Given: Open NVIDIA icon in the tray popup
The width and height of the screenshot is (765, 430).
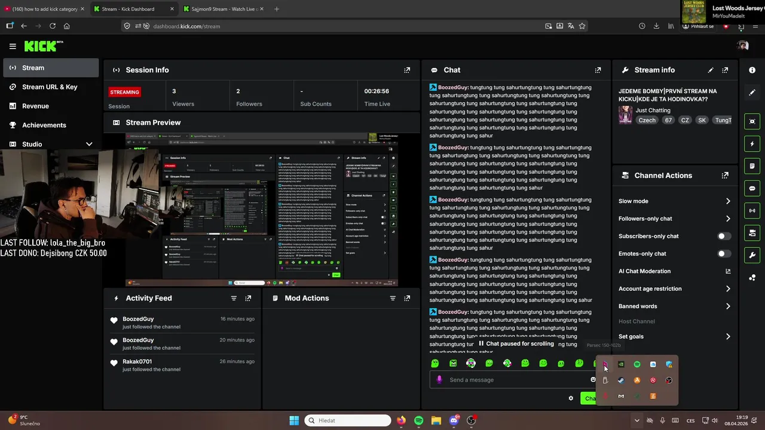Looking at the screenshot, I should (621, 364).
